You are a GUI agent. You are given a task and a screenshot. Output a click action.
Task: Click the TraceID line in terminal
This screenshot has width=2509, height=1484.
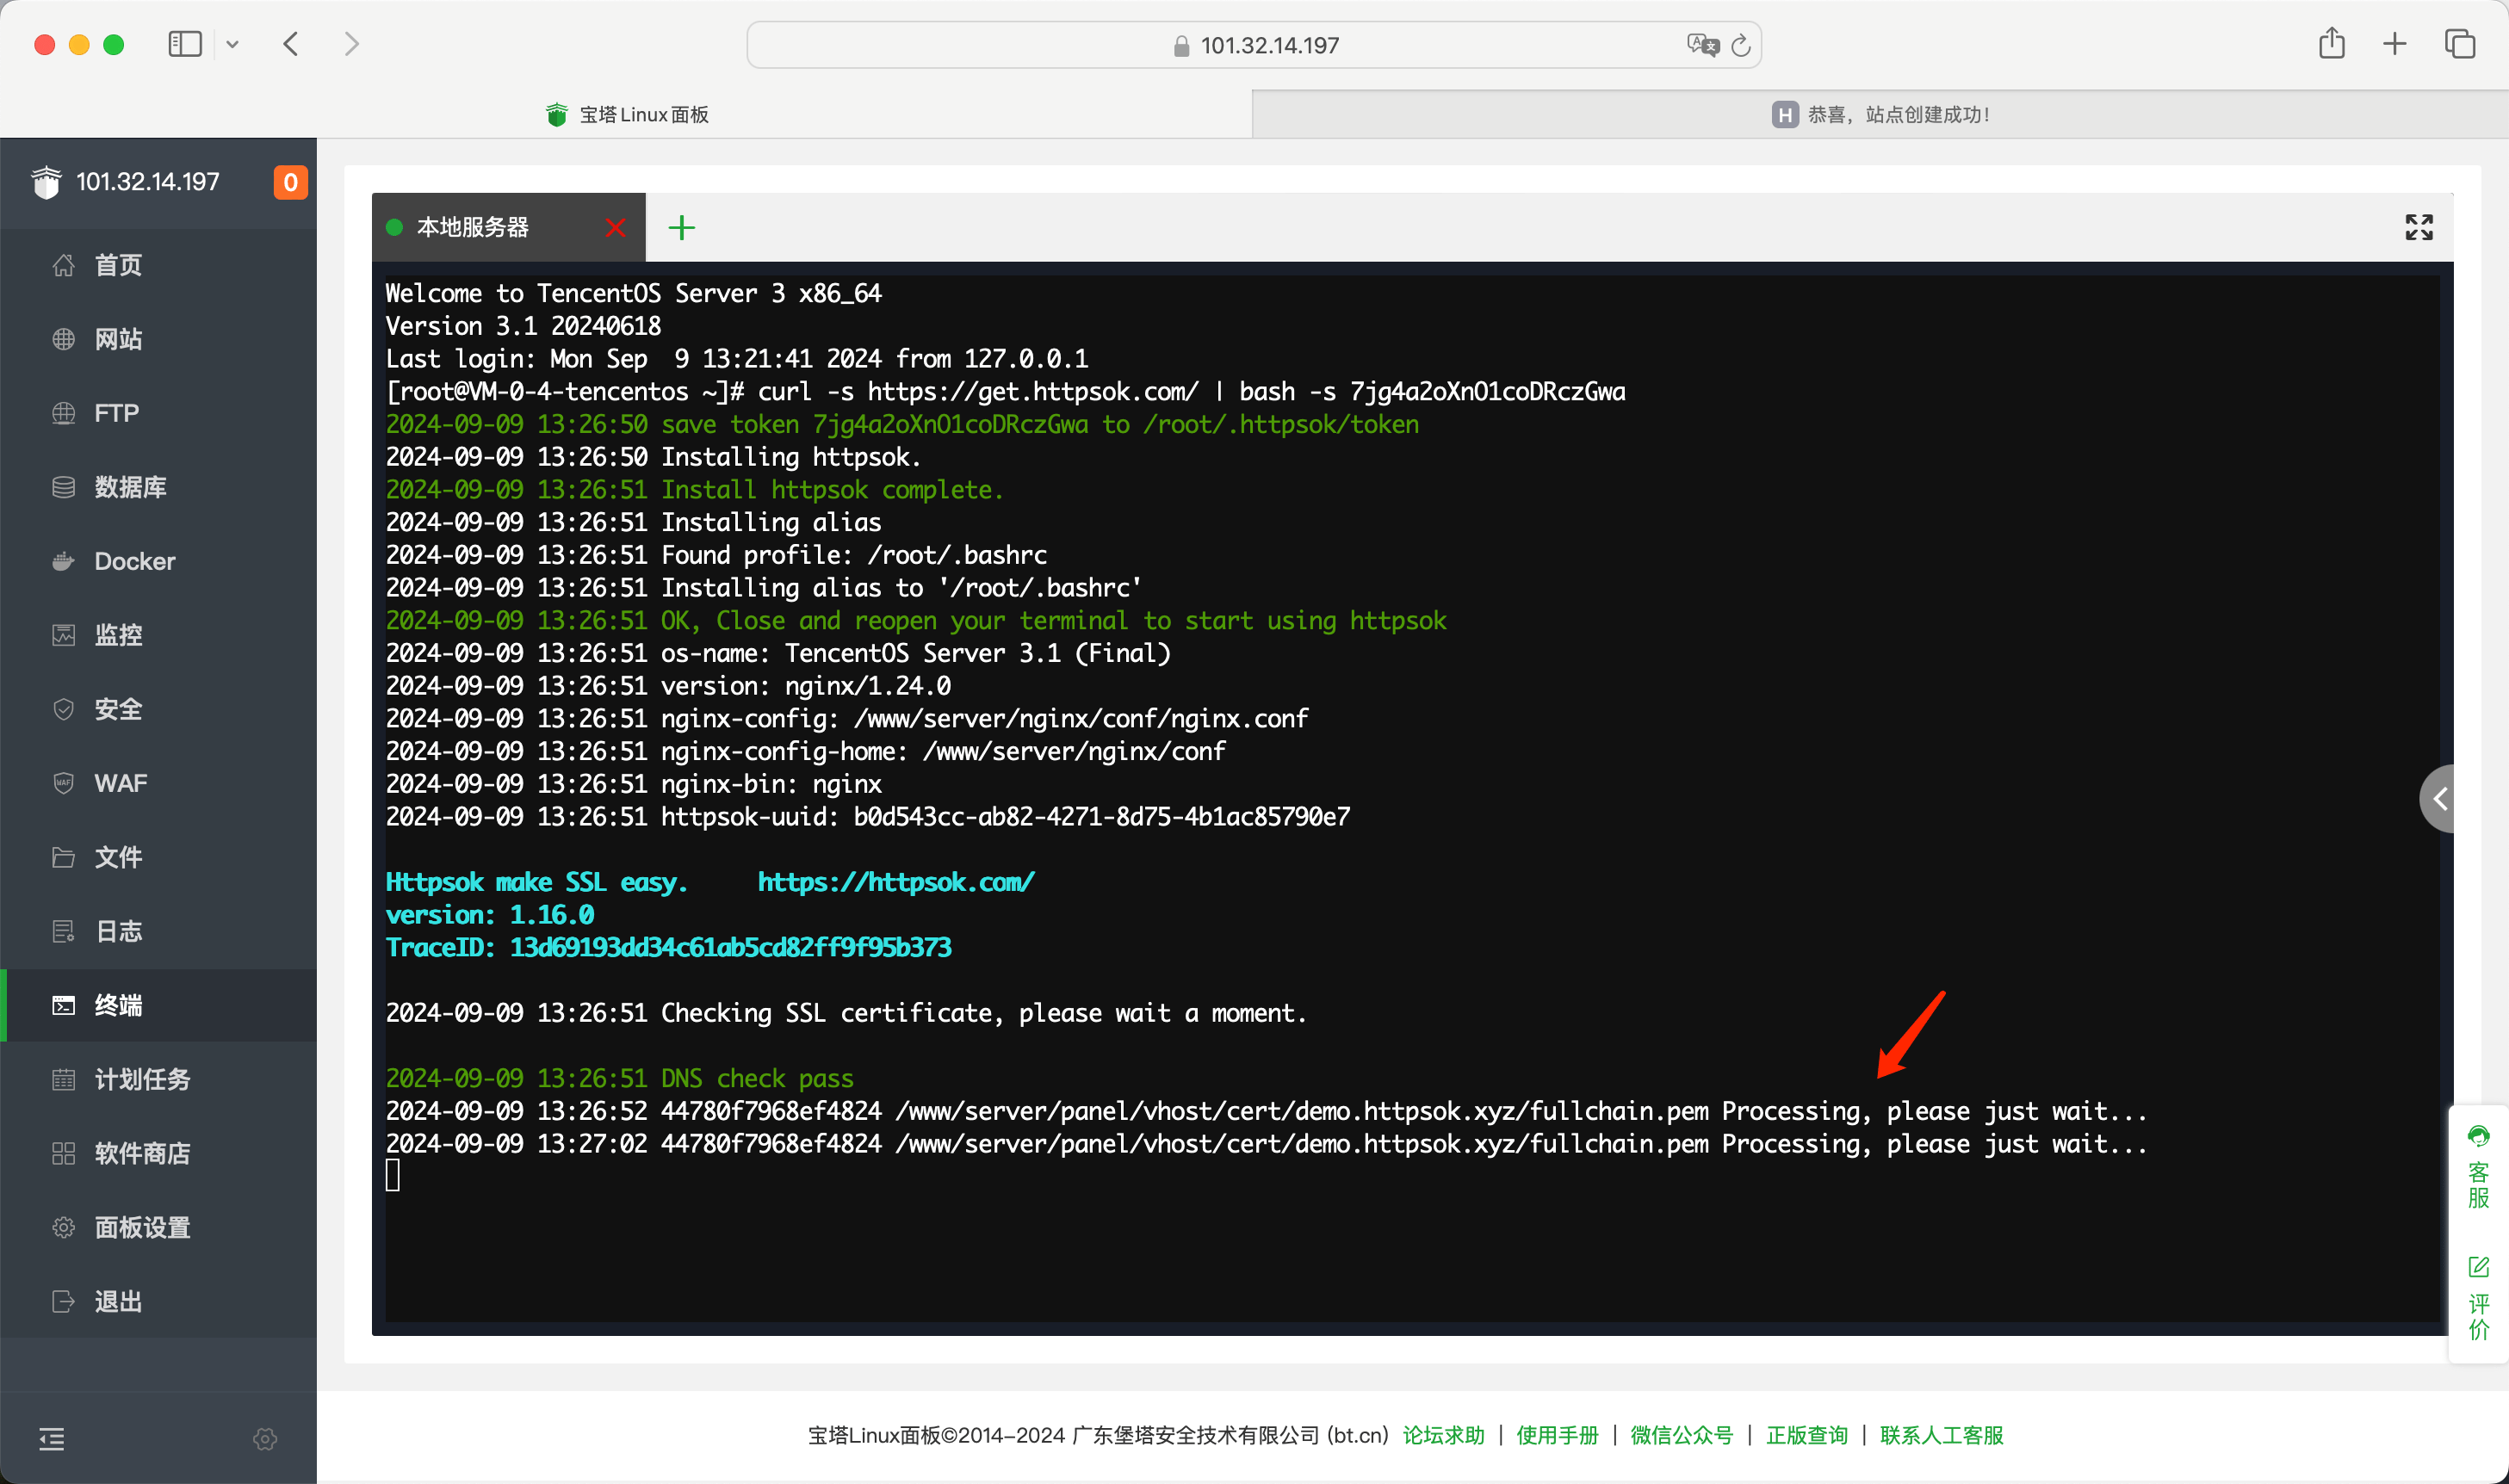668,947
